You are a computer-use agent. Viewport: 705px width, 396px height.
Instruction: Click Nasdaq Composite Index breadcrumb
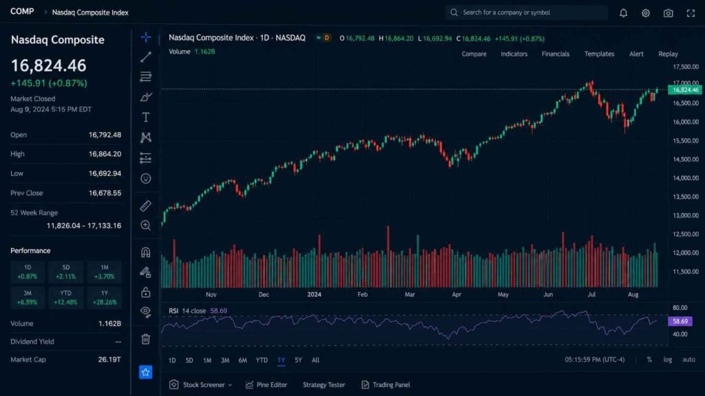point(90,12)
